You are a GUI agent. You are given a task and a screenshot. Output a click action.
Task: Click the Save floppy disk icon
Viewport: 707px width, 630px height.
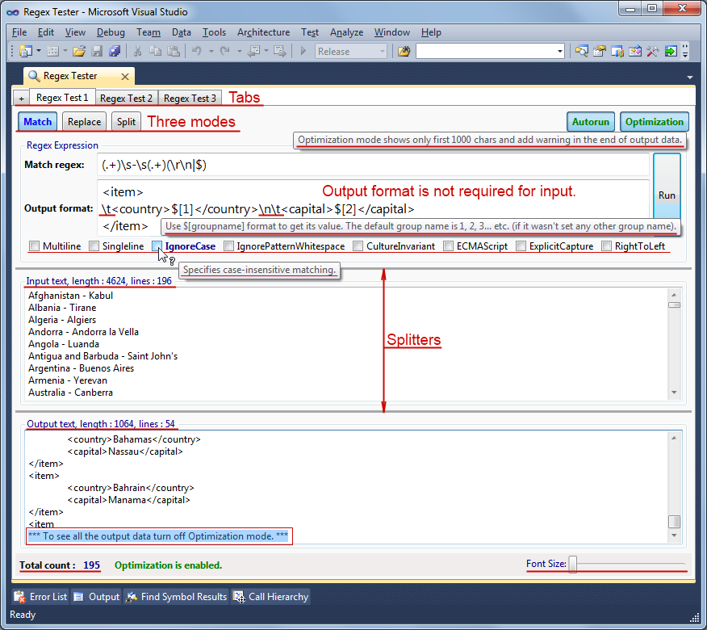[97, 51]
